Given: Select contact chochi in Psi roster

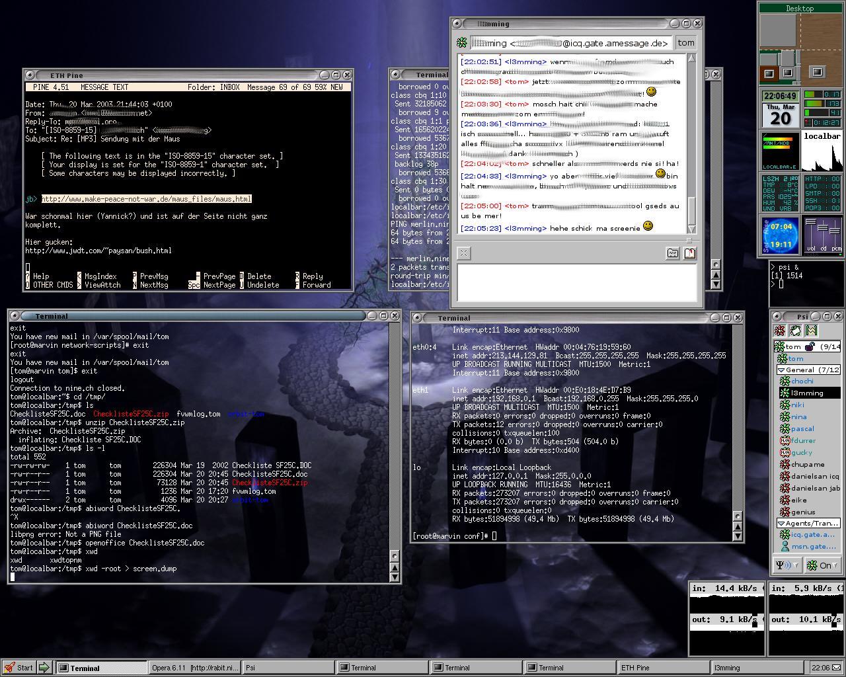Looking at the screenshot, I should [802, 381].
